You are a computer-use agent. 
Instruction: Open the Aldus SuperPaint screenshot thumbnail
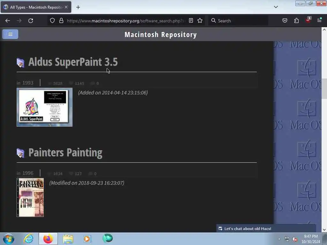pos(45,107)
